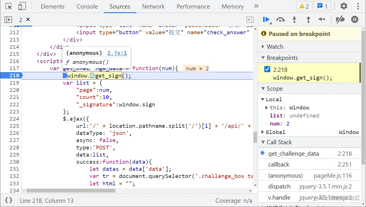Image resolution: width=366 pixels, height=207 pixels.
Task: Click the 2:251 location of callback
Action: click(345, 165)
